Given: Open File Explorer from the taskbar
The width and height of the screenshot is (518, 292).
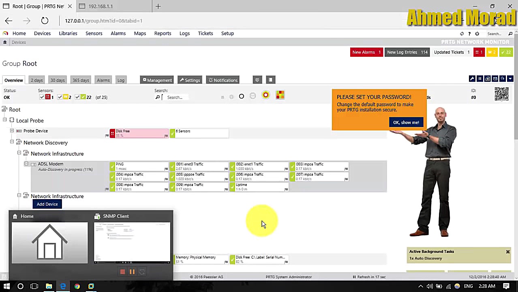Looking at the screenshot, I should 49,286.
